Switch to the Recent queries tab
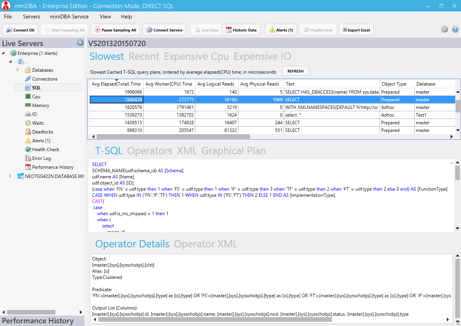461x326 pixels. click(x=144, y=56)
